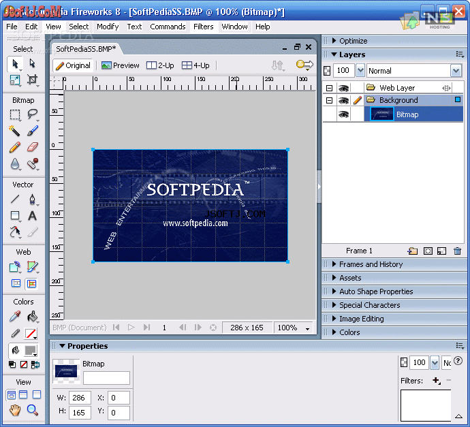Switch to the 2-Up view tab
The height and width of the screenshot is (427, 470).
(160, 65)
